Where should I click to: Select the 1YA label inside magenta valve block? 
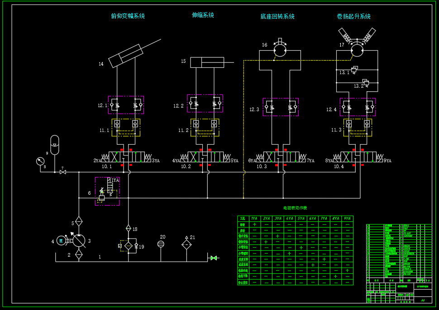pyautogui.click(x=115, y=180)
